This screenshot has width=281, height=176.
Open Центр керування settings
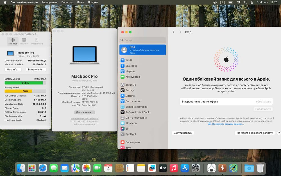[143, 118]
